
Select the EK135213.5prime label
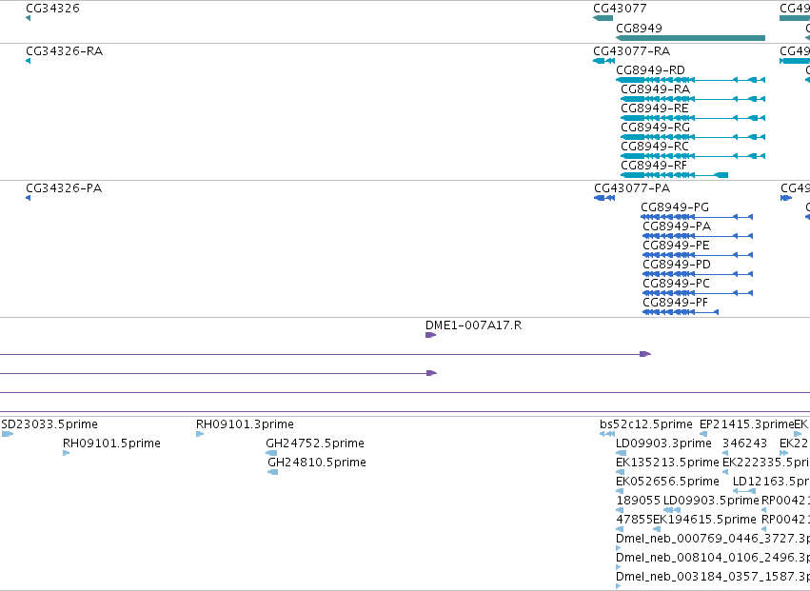667,463
